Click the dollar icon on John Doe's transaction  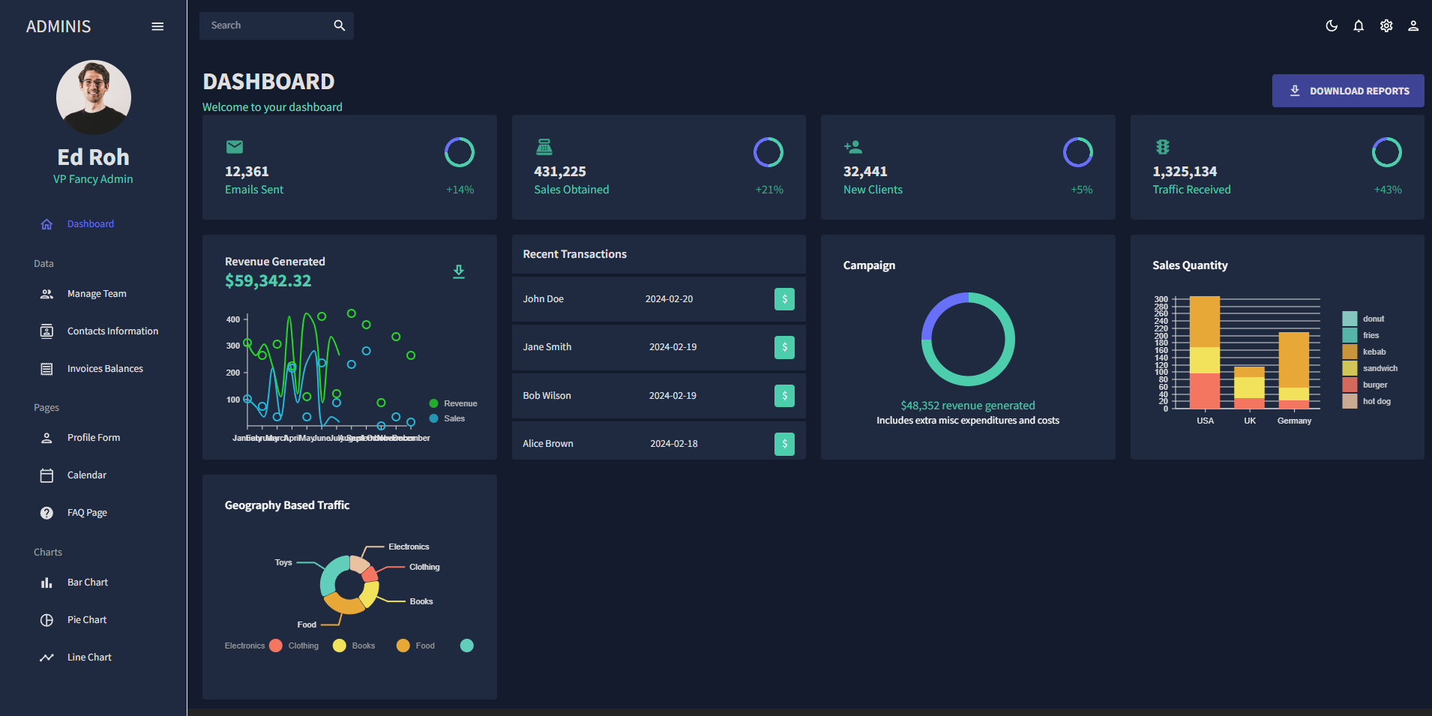[784, 298]
